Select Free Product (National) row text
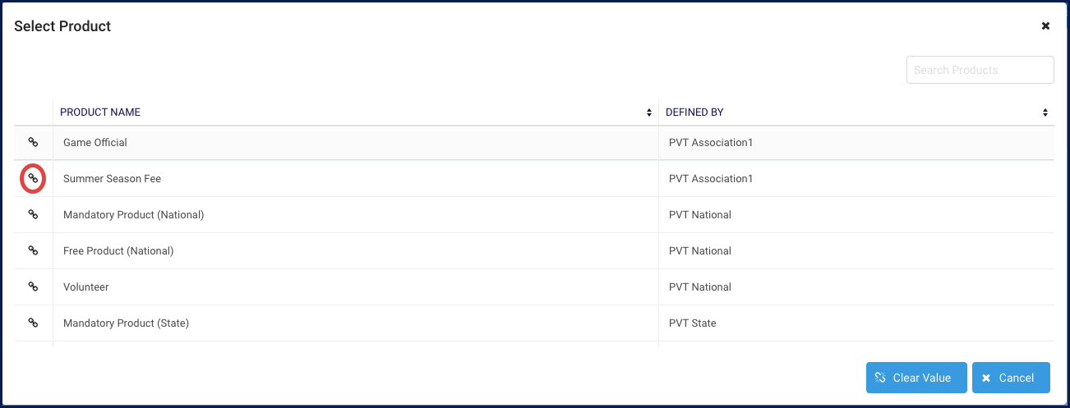The width and height of the screenshot is (1070, 408). [118, 251]
